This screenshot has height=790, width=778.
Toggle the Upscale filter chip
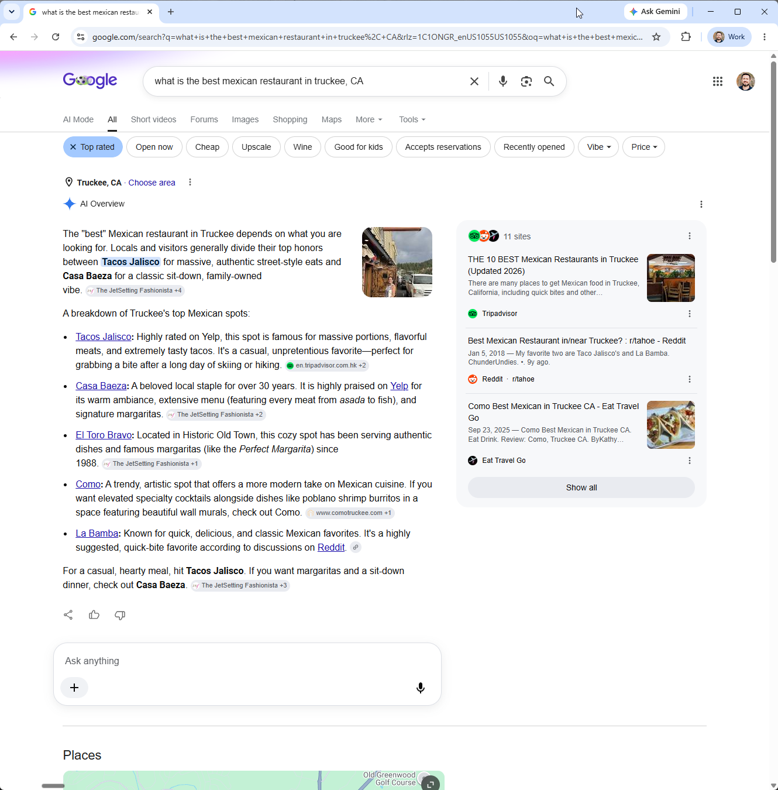point(256,147)
